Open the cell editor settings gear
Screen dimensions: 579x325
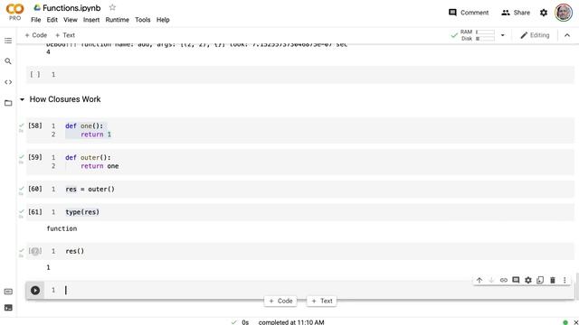(x=528, y=280)
